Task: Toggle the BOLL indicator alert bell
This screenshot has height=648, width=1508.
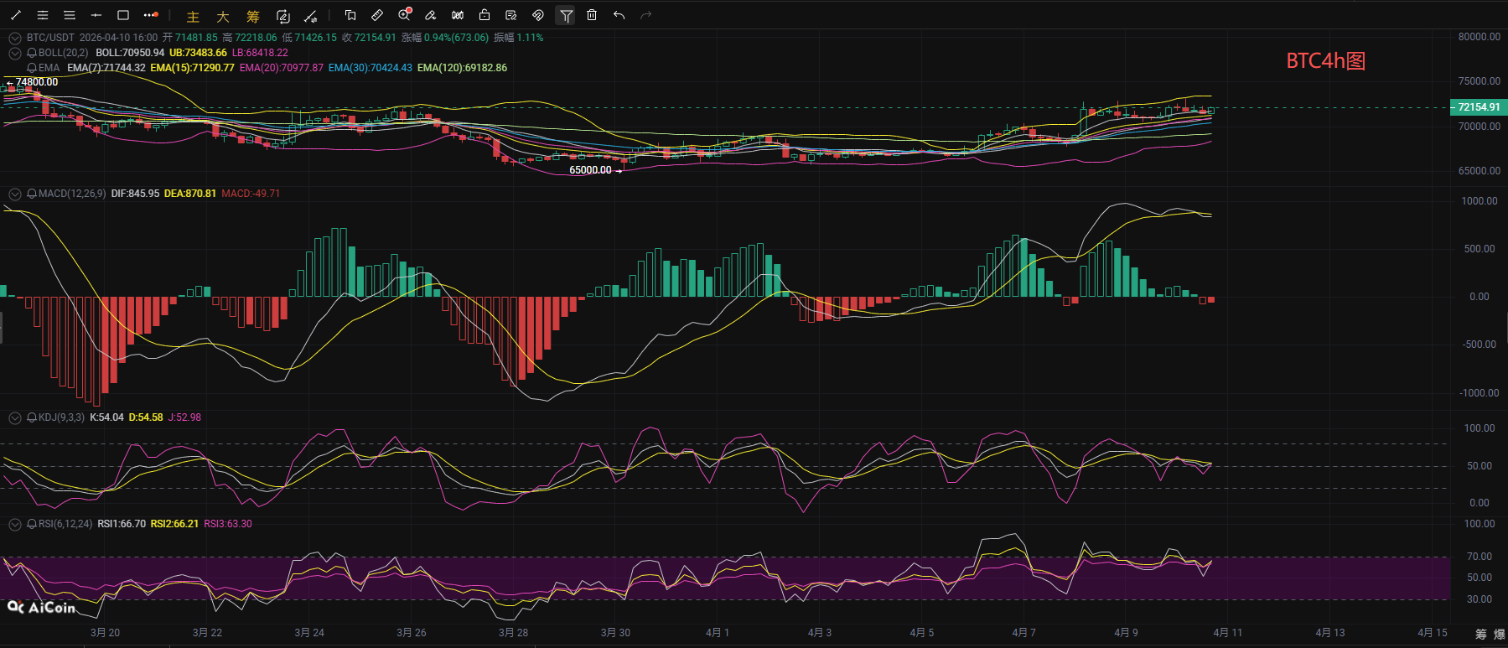Action: tap(32, 53)
